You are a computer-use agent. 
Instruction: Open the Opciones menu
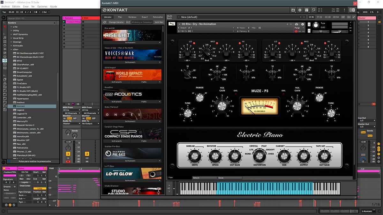pos(42,6)
